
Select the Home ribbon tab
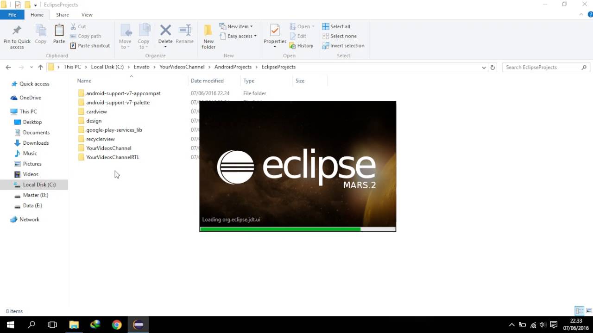[37, 15]
